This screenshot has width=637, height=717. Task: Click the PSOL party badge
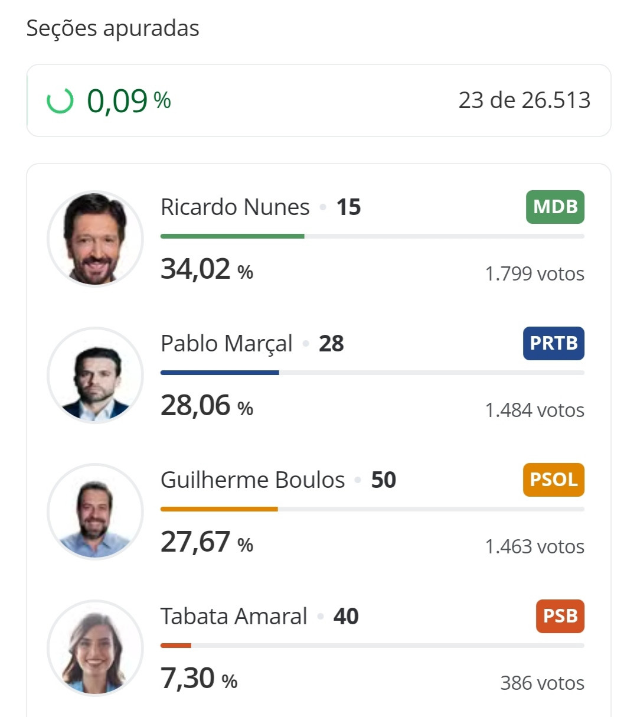(554, 480)
